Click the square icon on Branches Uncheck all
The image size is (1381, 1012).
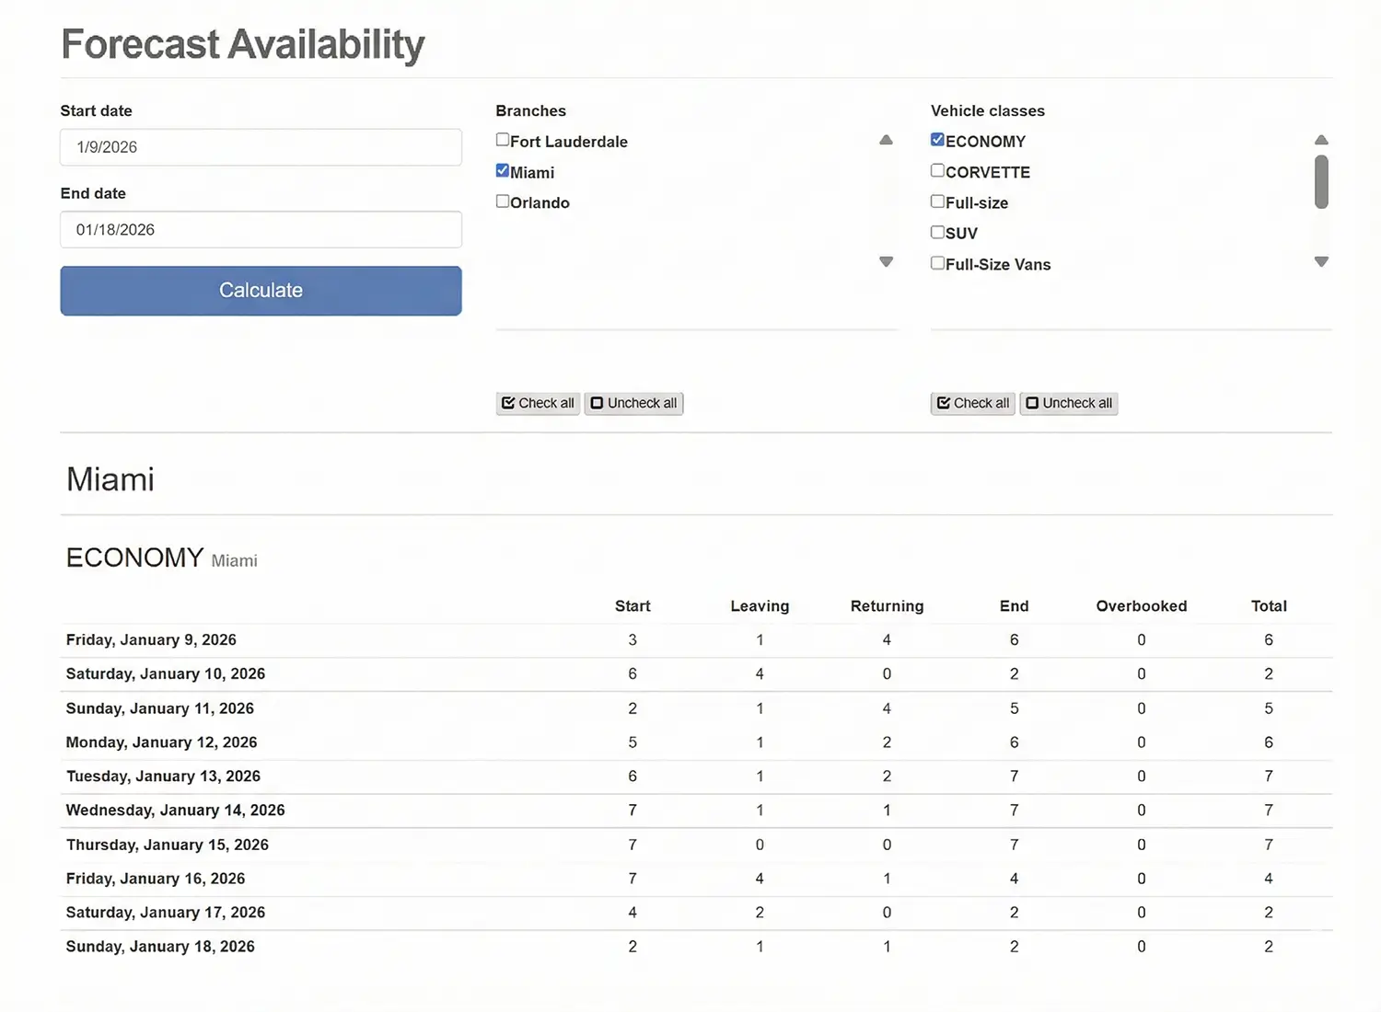597,403
